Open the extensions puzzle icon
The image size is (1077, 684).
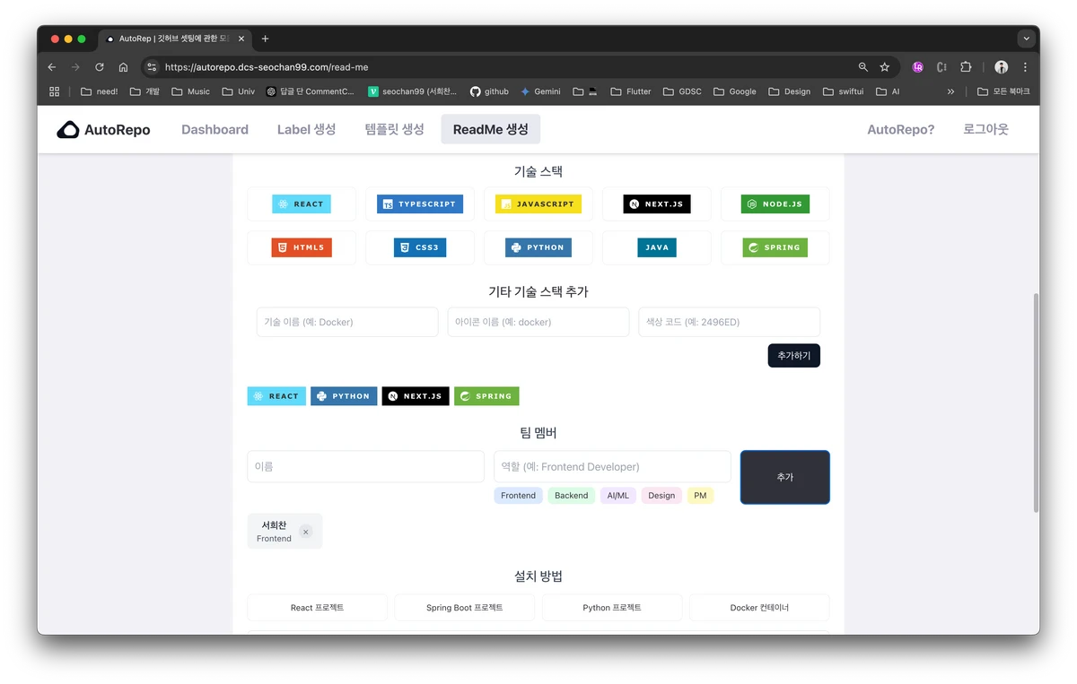click(x=966, y=67)
